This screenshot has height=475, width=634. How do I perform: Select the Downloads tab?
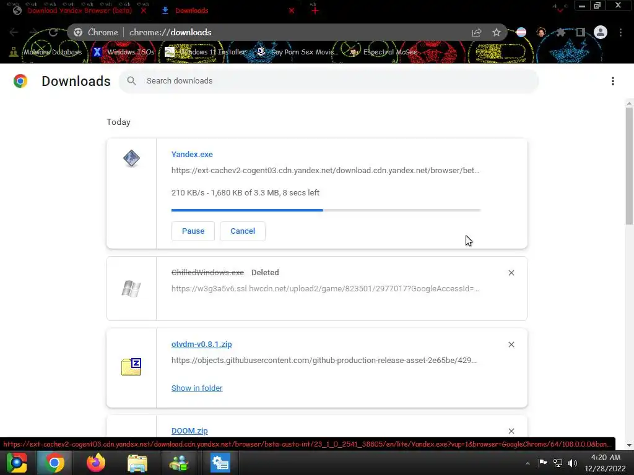click(x=192, y=11)
